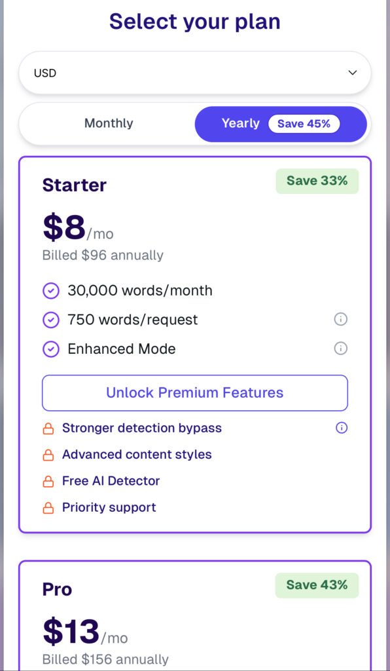The height and width of the screenshot is (671, 390).
Task: Click the checkmark icon beside Enhanced Mode
Action: tap(51, 349)
